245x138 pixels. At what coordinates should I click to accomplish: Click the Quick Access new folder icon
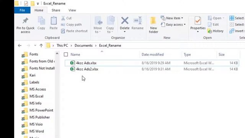pos(32,3)
